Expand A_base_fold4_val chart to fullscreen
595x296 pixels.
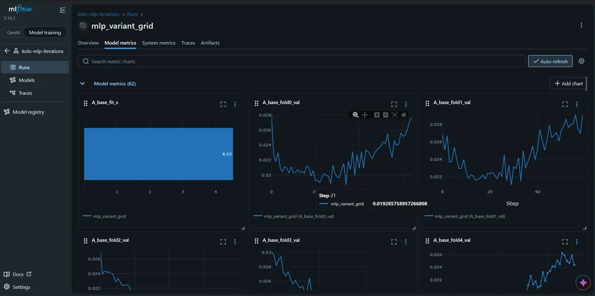(565, 242)
